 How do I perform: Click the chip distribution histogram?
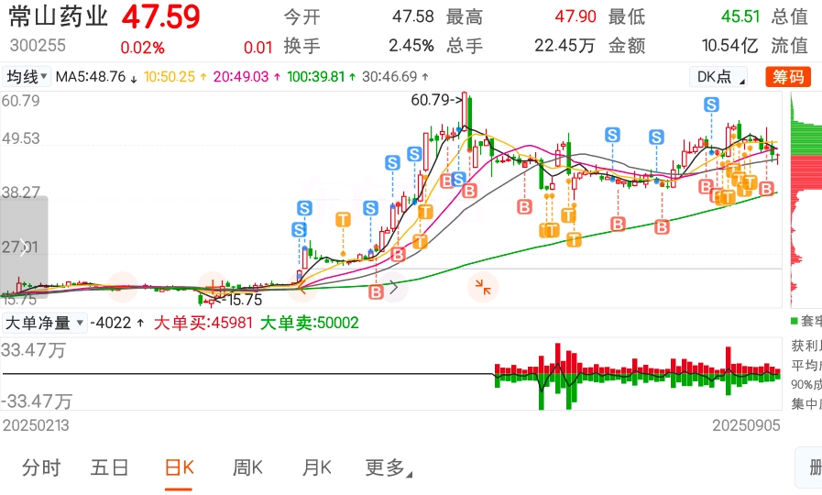click(x=806, y=199)
